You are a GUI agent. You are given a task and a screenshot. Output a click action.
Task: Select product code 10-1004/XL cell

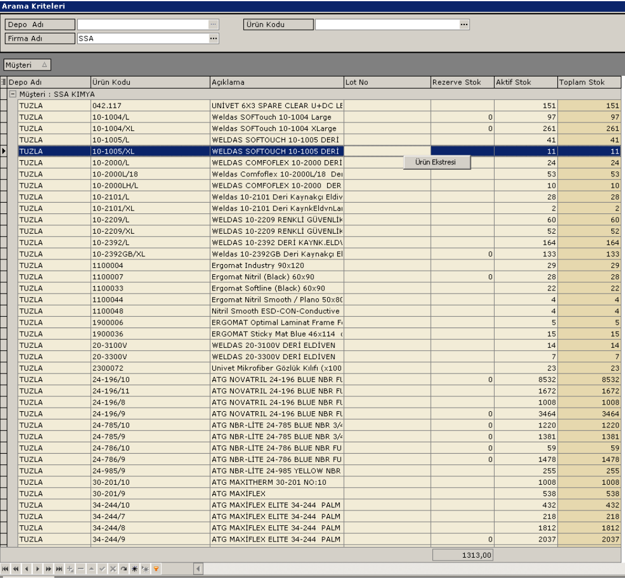pyautogui.click(x=150, y=129)
